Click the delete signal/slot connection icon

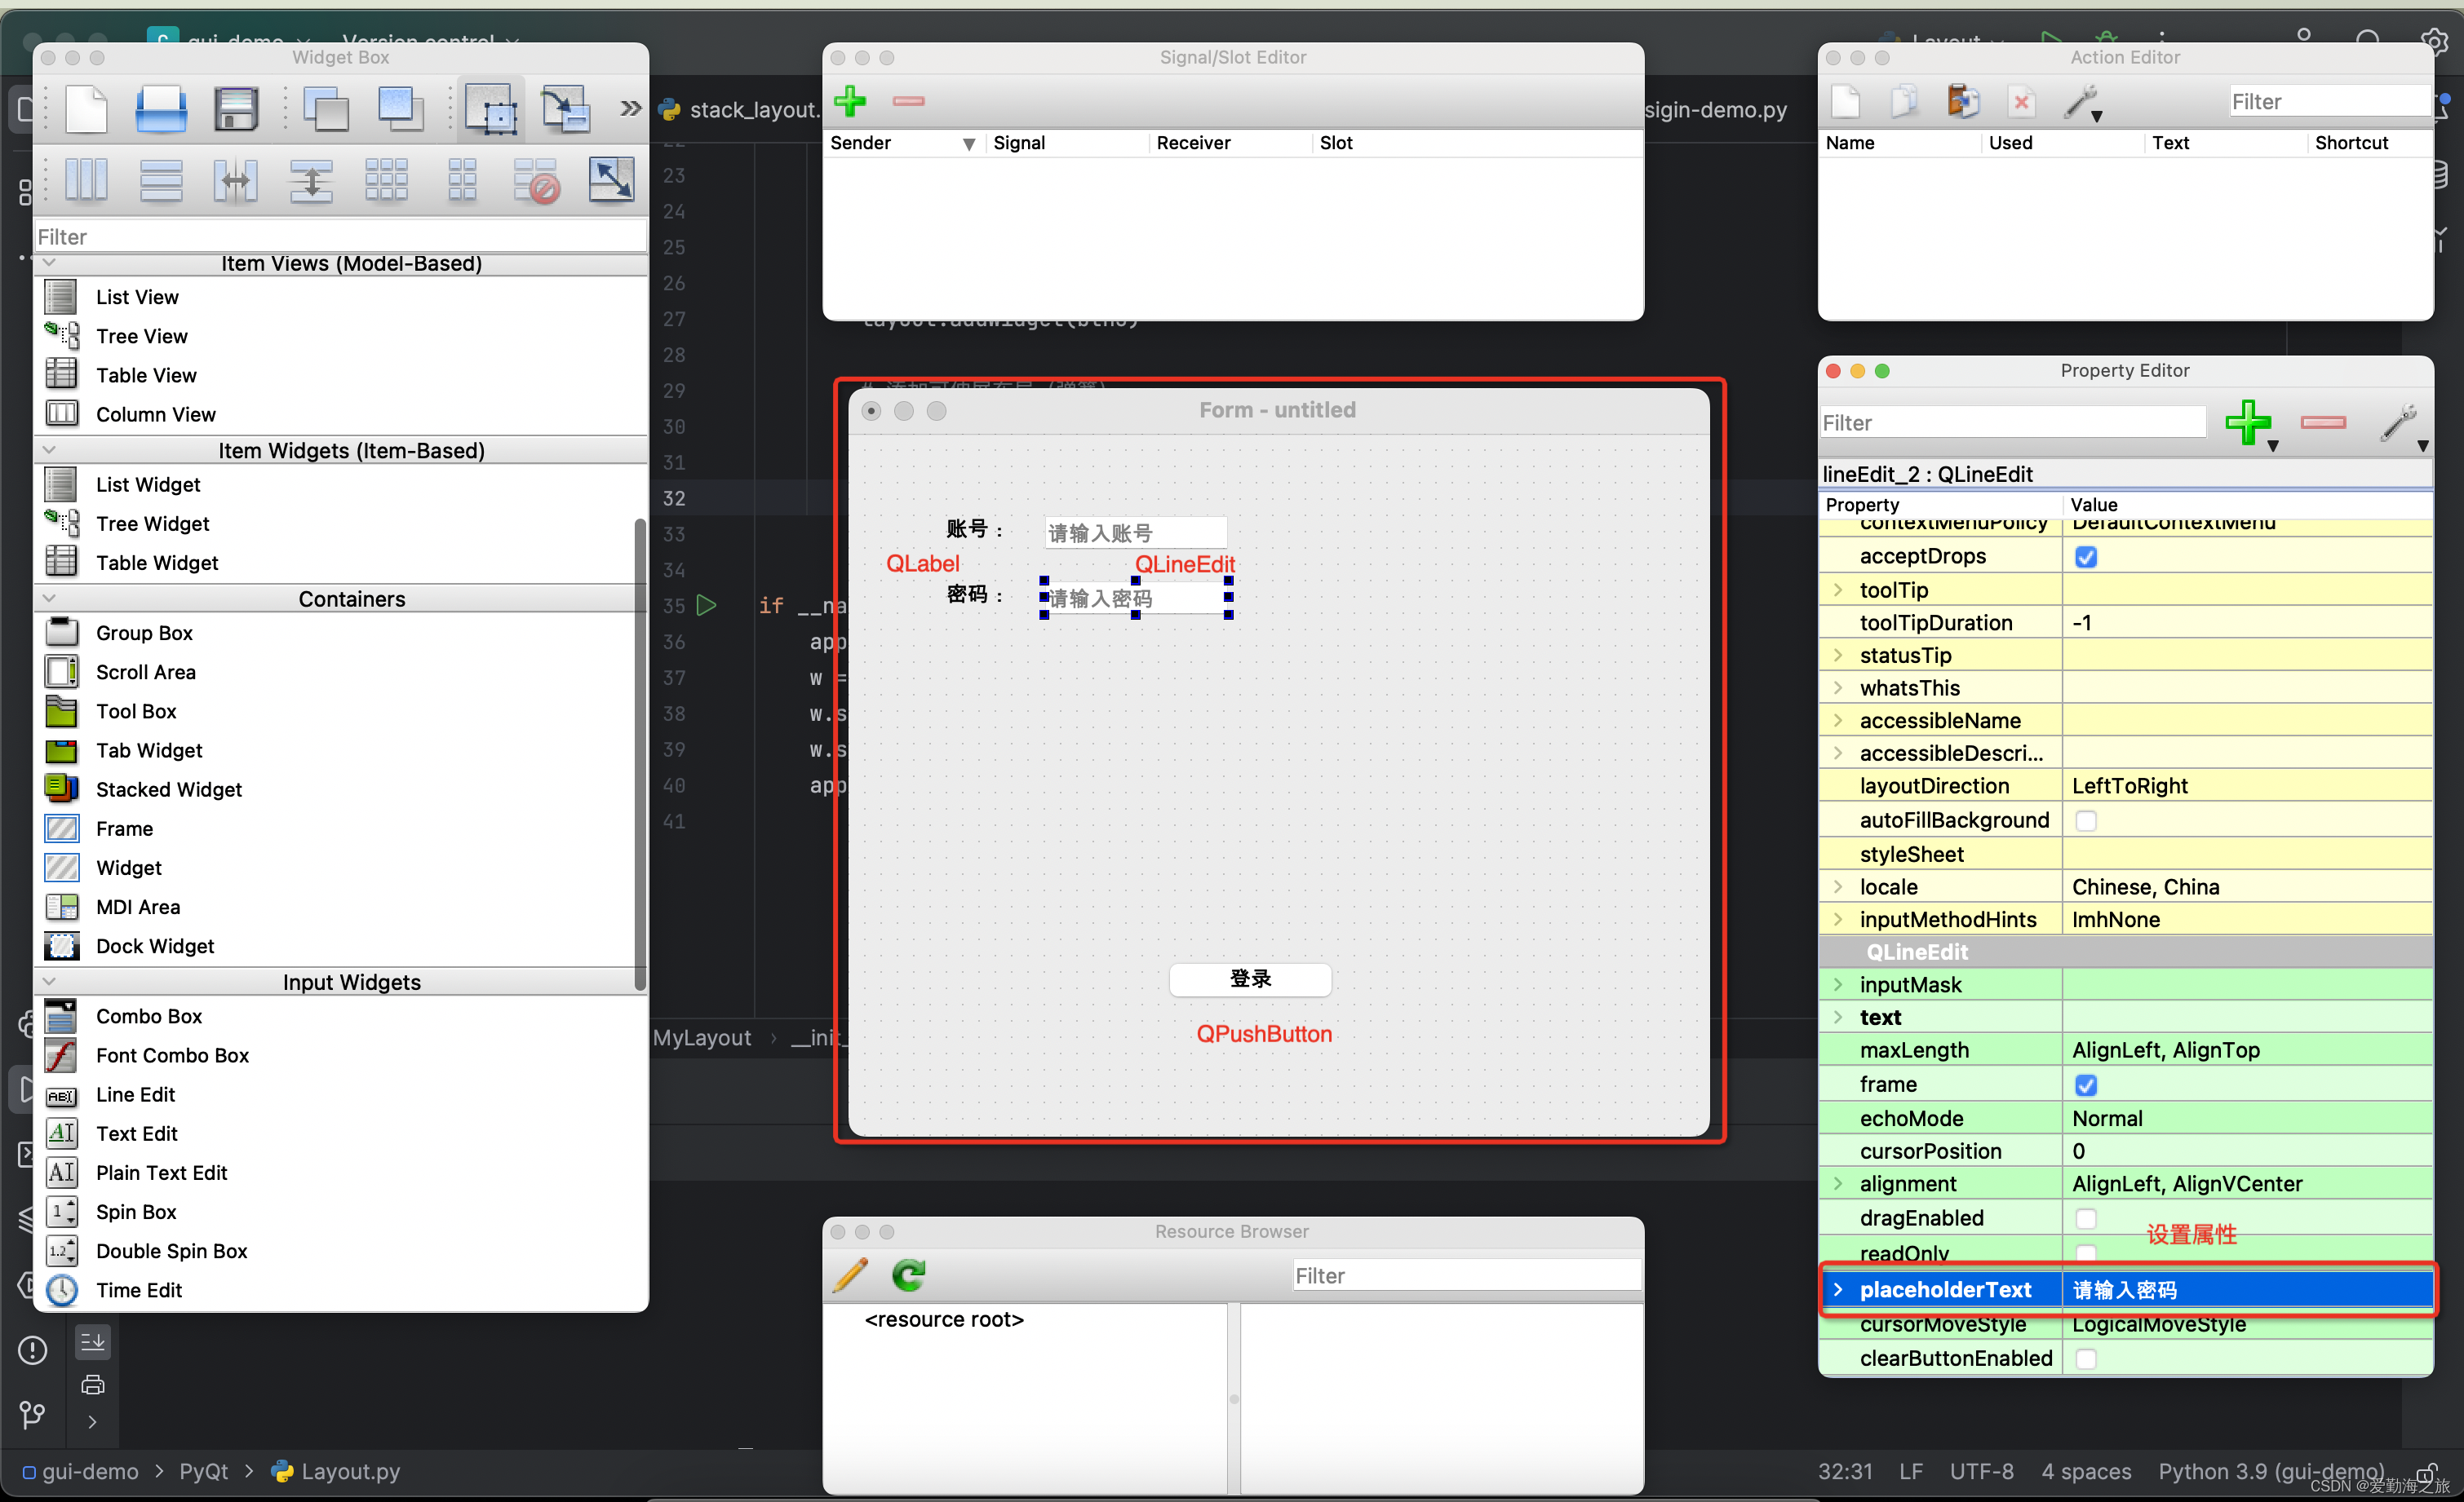906,102
